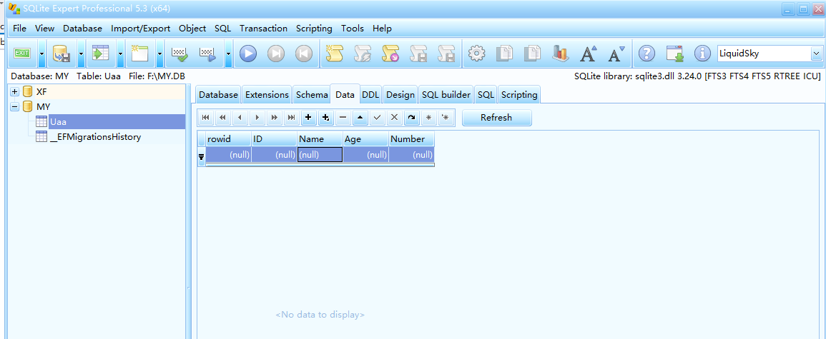
Task: Open help via the question mark icon
Action: pos(647,53)
